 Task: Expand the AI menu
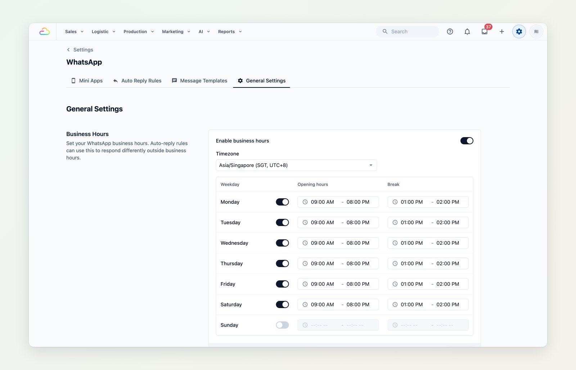tap(204, 32)
